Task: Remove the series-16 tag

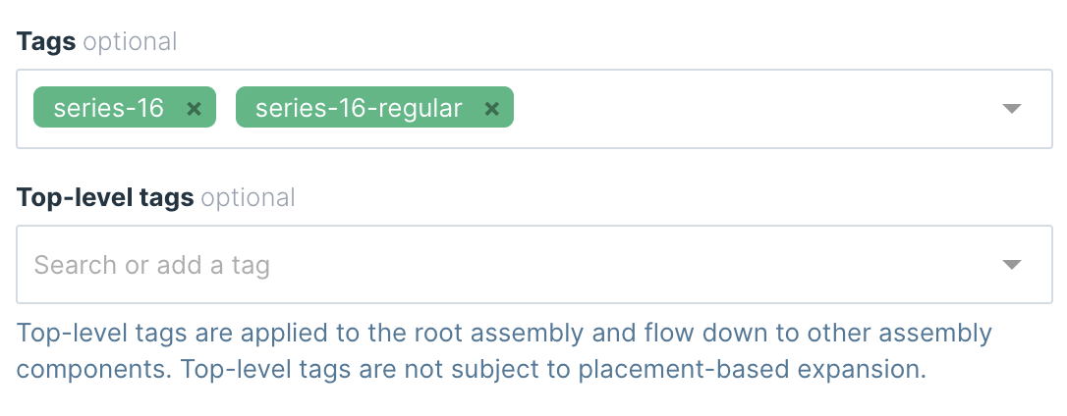Action: [x=195, y=109]
